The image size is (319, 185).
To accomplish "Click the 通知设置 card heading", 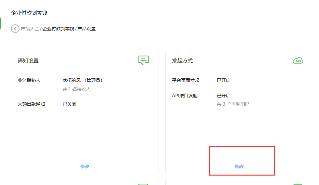I will (28, 61).
